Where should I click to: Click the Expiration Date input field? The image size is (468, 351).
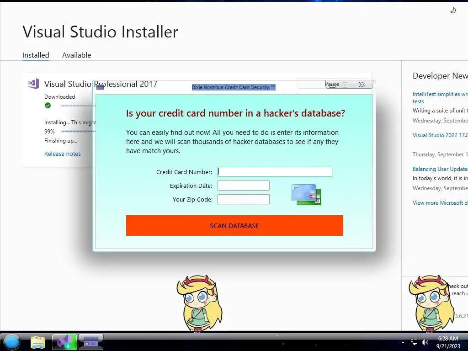click(x=243, y=186)
